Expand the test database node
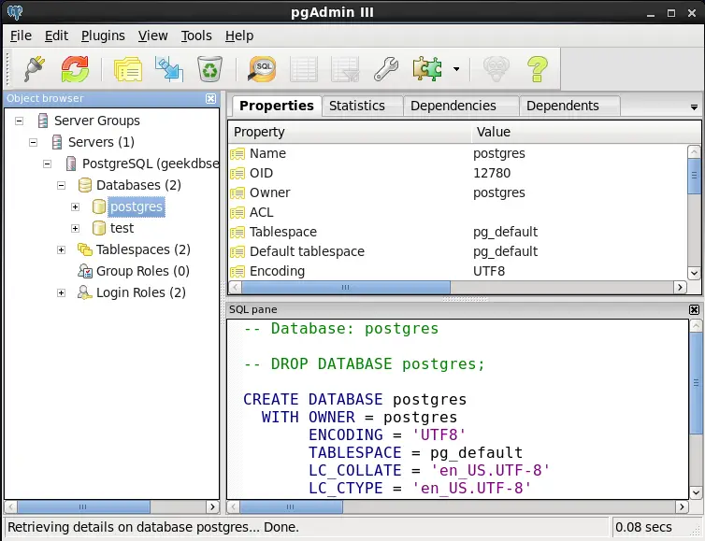The image size is (705, 541). (75, 228)
